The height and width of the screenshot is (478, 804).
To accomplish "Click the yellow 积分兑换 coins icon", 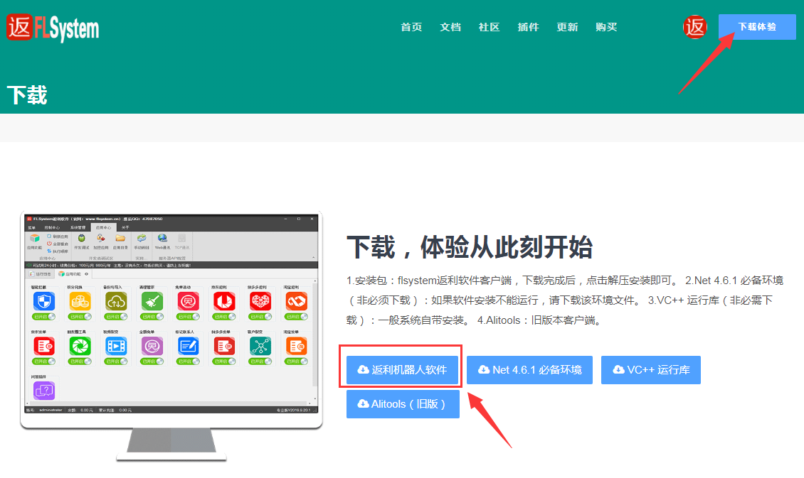I will click(x=80, y=301).
